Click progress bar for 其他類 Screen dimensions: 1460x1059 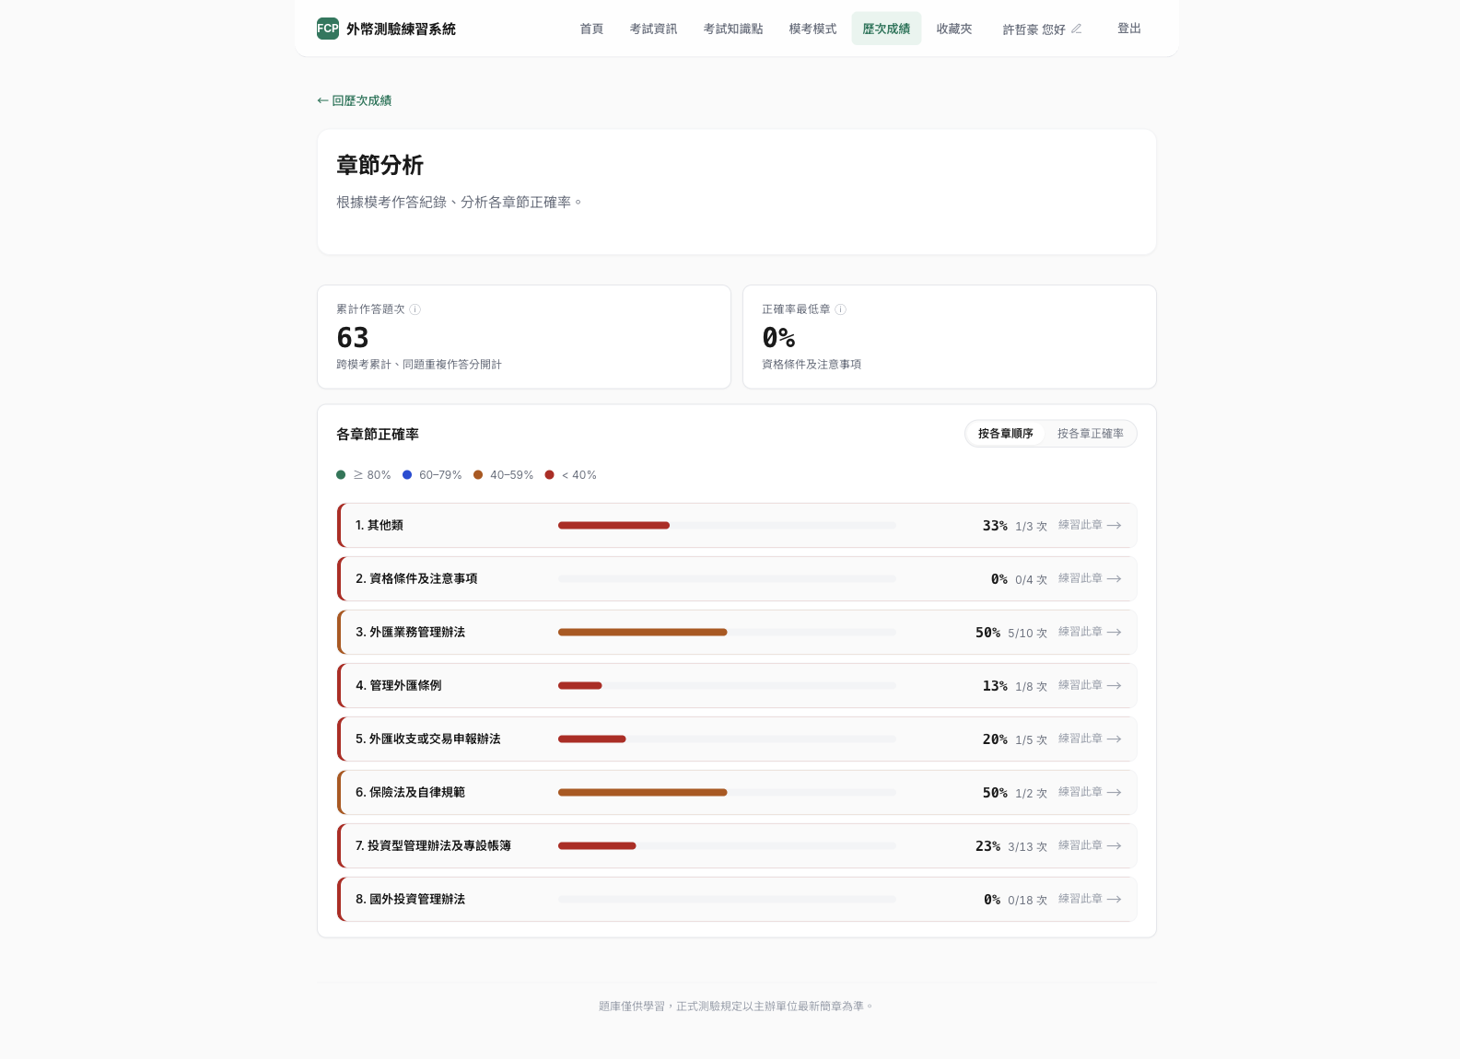pos(727,526)
